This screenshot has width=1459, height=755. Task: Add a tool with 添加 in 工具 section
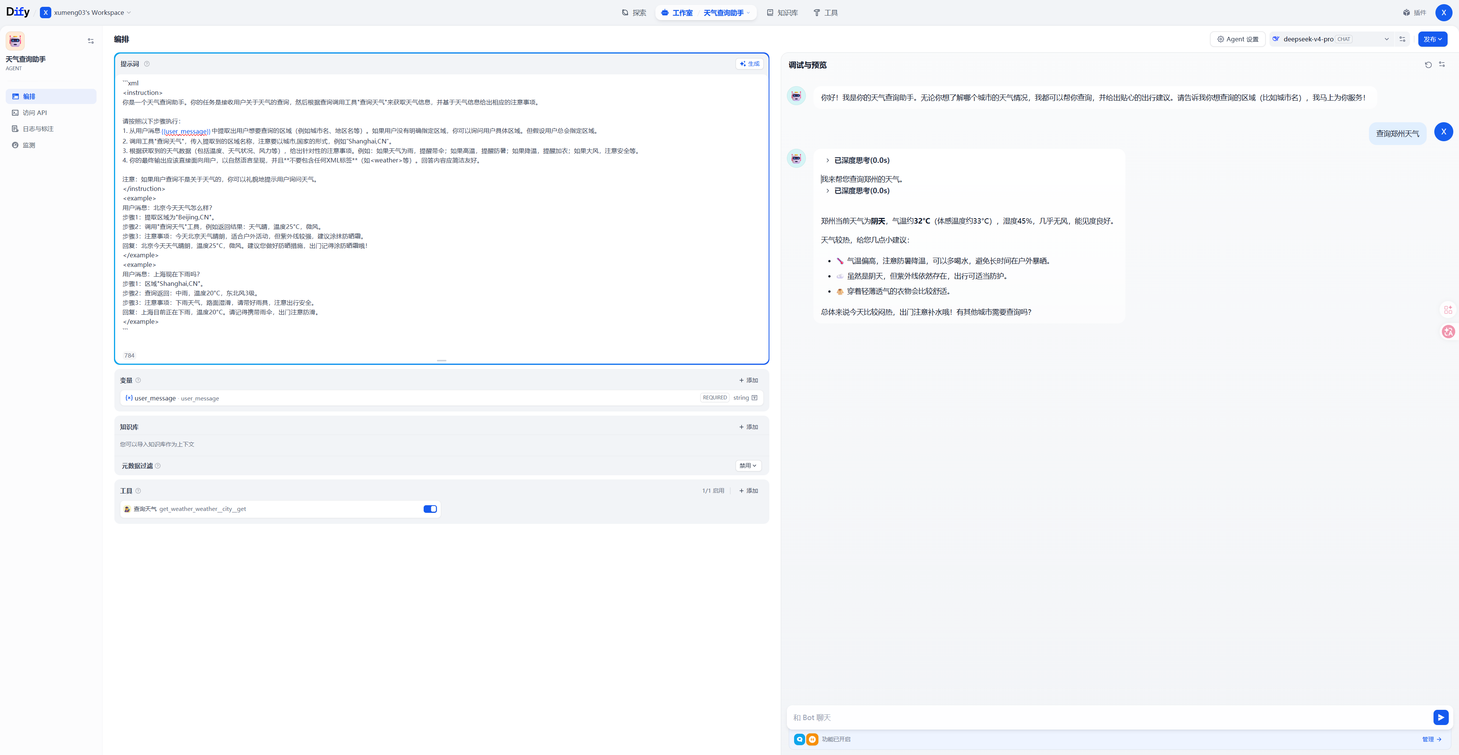(x=749, y=491)
